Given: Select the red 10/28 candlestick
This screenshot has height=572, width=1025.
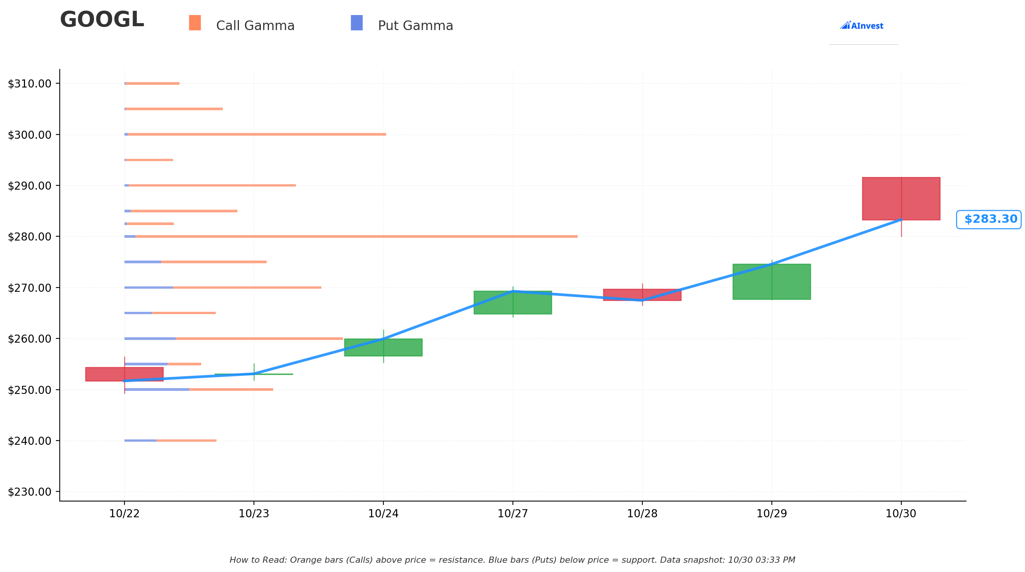Looking at the screenshot, I should point(642,295).
